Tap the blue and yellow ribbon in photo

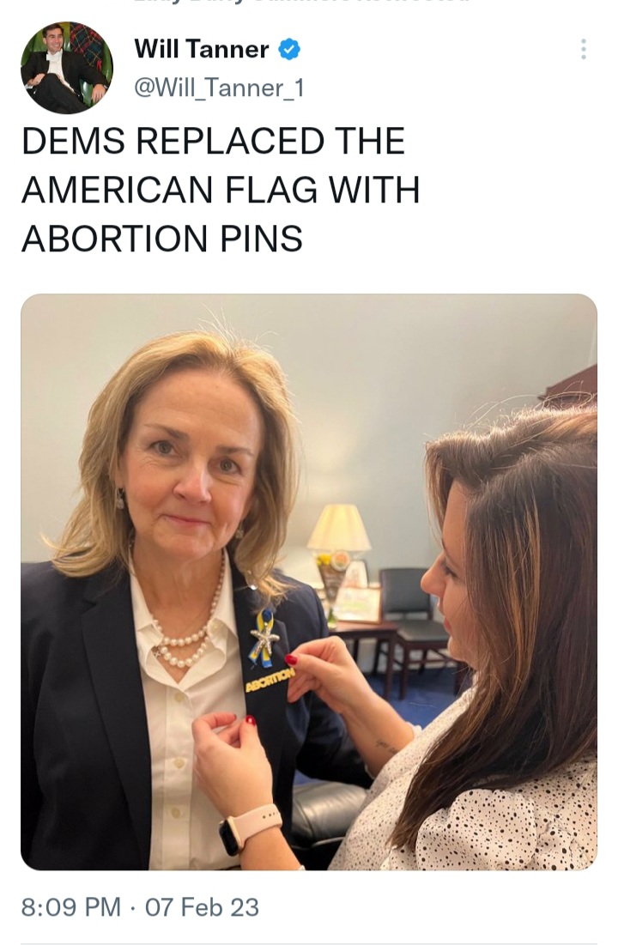[x=263, y=639]
